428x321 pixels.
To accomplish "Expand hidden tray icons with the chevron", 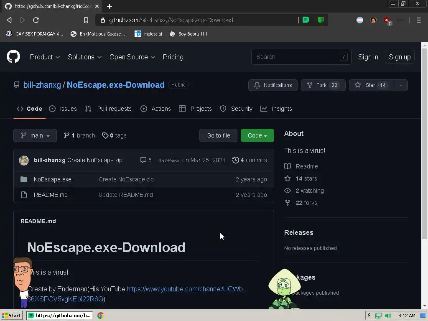I will coord(369,315).
